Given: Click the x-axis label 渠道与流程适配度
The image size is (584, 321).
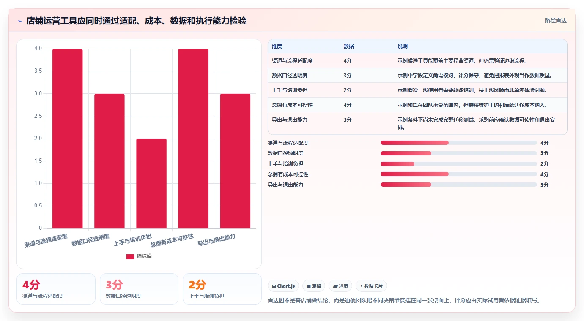Looking at the screenshot, I should point(46,240).
